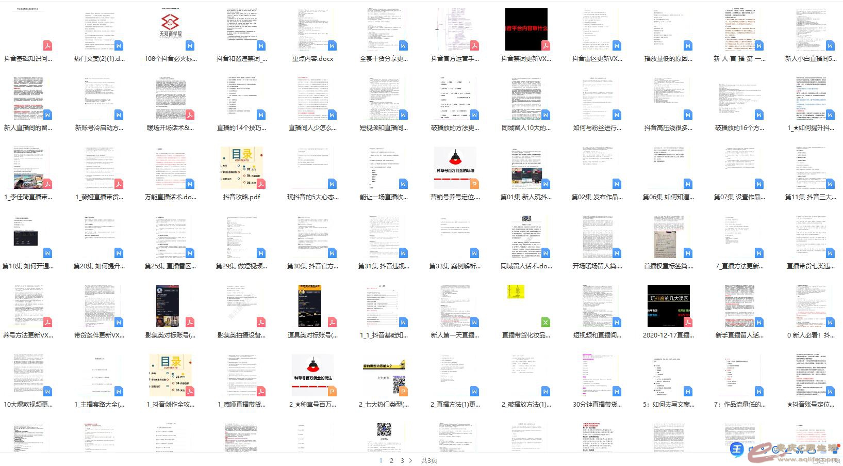
Task: Click the PowerPoint badge on 营销号养号定位 file
Action: coord(474,184)
